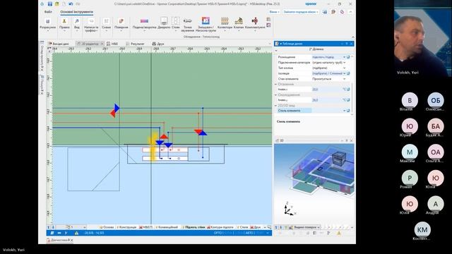Open the Розміщення dropdown
452x254 pixels.
coord(344,57)
